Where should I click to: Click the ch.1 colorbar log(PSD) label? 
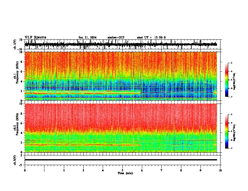(235, 81)
